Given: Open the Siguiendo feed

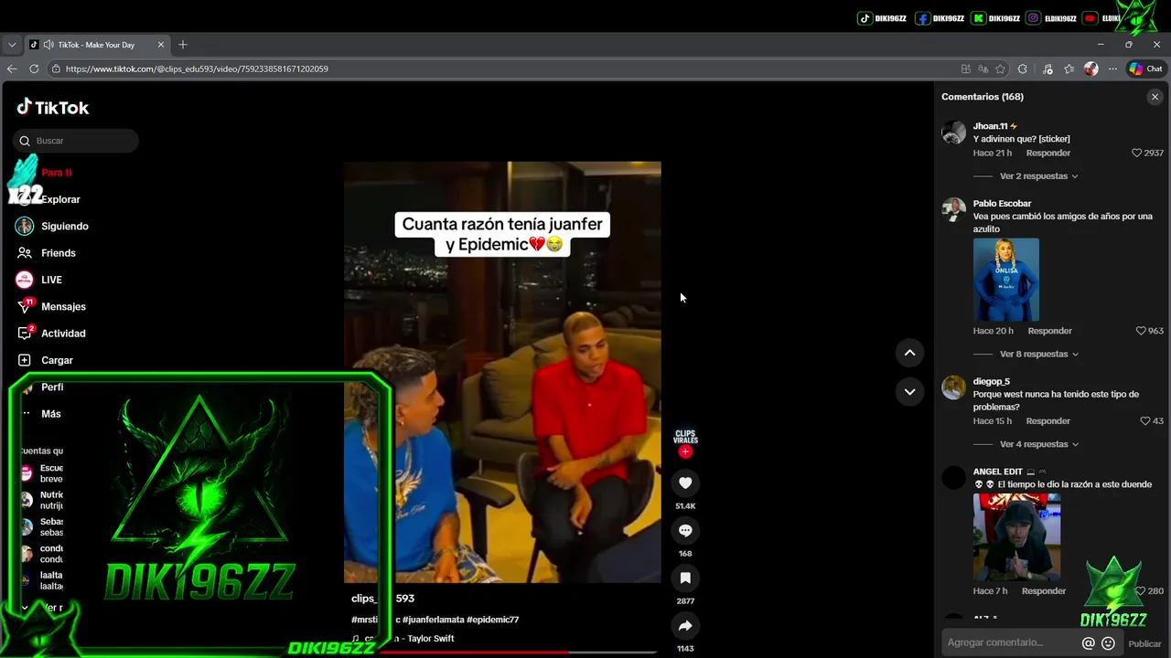Looking at the screenshot, I should pos(52,226).
